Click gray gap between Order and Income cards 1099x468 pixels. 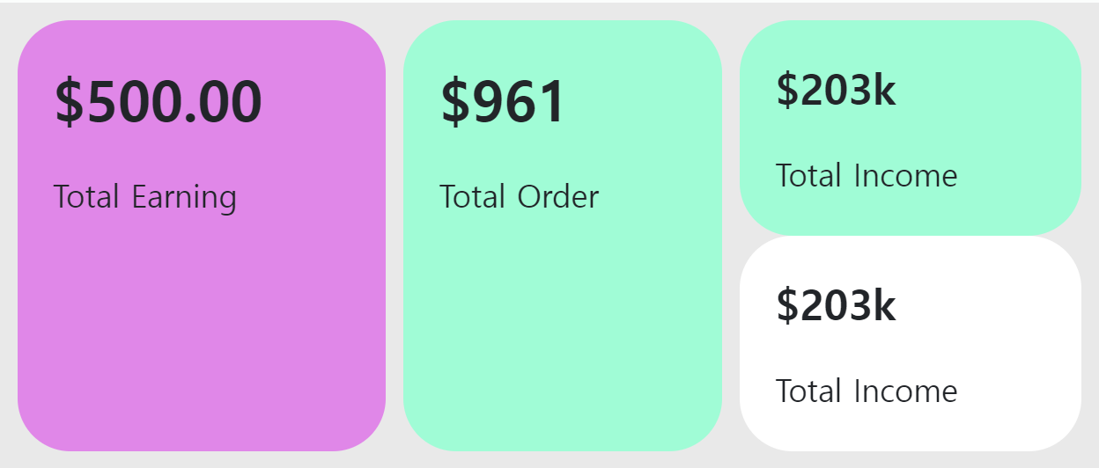click(x=731, y=236)
